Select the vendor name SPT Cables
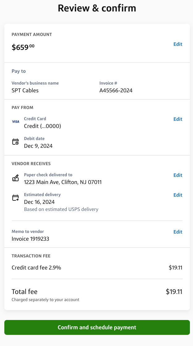Image resolution: width=193 pixels, height=346 pixels. (25, 91)
